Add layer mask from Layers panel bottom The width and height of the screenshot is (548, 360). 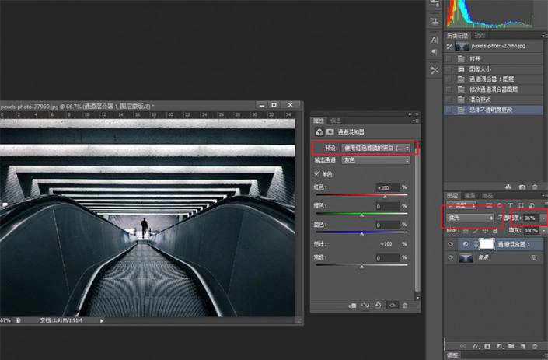(486, 344)
